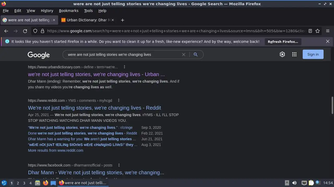Open options menu for the Facebook result
The height and width of the screenshot is (187, 334).
click(x=119, y=165)
